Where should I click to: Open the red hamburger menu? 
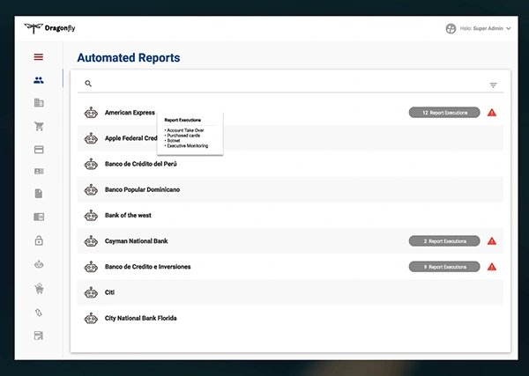tap(39, 57)
